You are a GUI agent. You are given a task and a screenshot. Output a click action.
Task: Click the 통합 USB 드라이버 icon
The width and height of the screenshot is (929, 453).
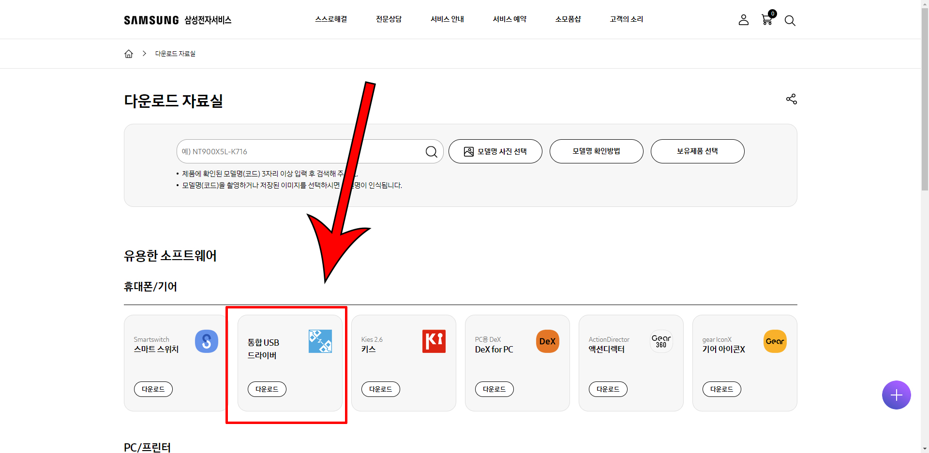pyautogui.click(x=320, y=341)
